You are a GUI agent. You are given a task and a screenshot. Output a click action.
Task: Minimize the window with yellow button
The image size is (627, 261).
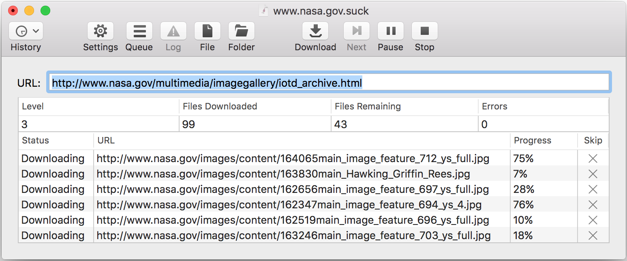pyautogui.click(x=29, y=11)
